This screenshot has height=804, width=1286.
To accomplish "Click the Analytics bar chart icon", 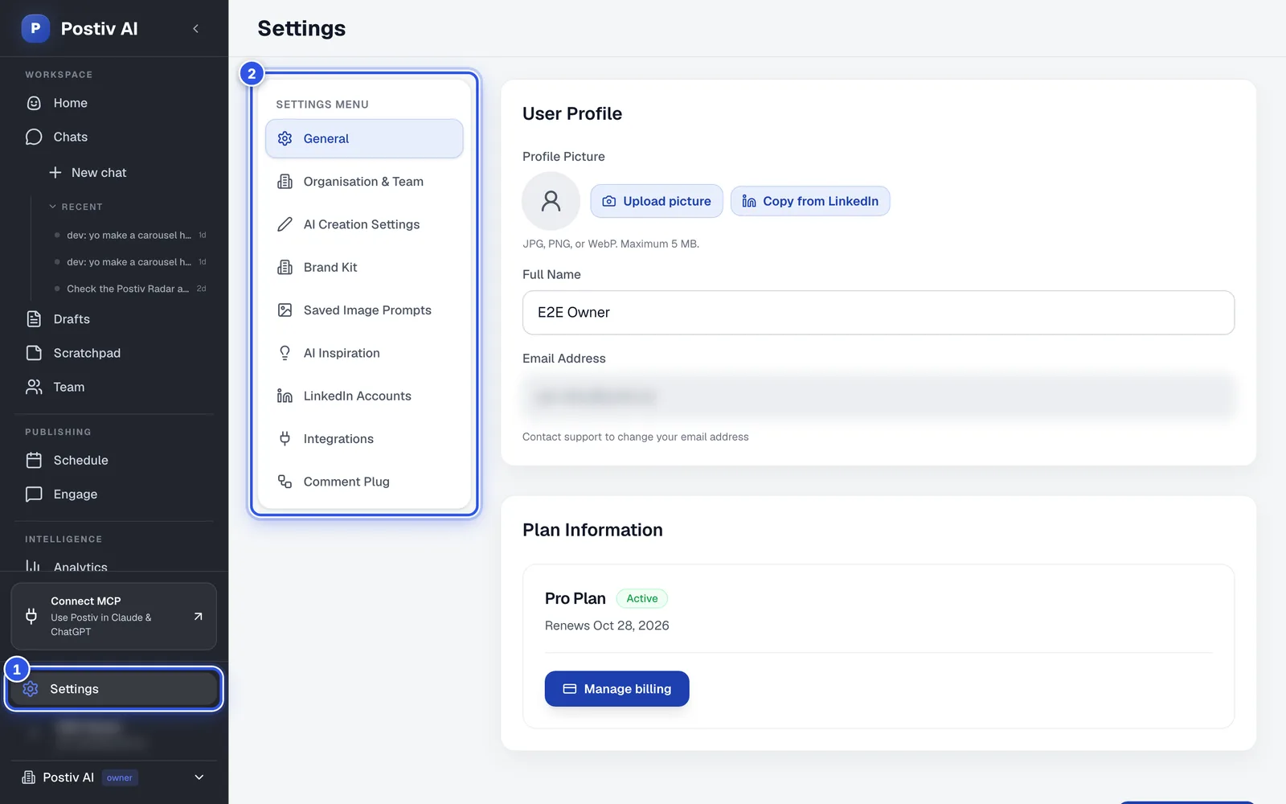I will pyautogui.click(x=33, y=566).
